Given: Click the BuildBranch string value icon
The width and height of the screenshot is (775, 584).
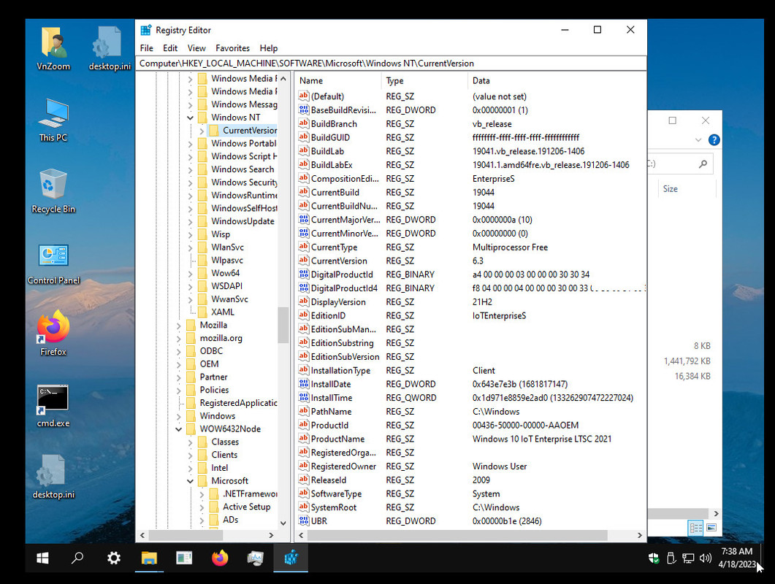Looking at the screenshot, I should click(303, 123).
